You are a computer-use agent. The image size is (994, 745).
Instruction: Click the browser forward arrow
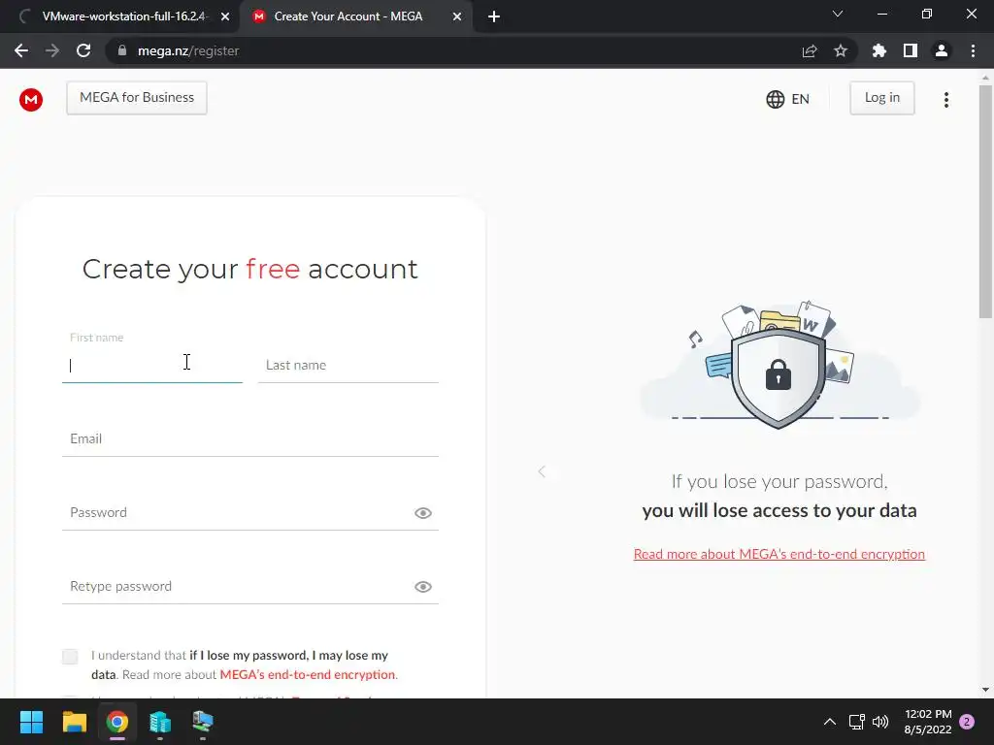52,50
